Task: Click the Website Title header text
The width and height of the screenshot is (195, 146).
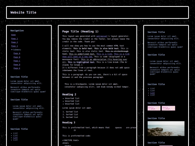Action: click(x=23, y=12)
